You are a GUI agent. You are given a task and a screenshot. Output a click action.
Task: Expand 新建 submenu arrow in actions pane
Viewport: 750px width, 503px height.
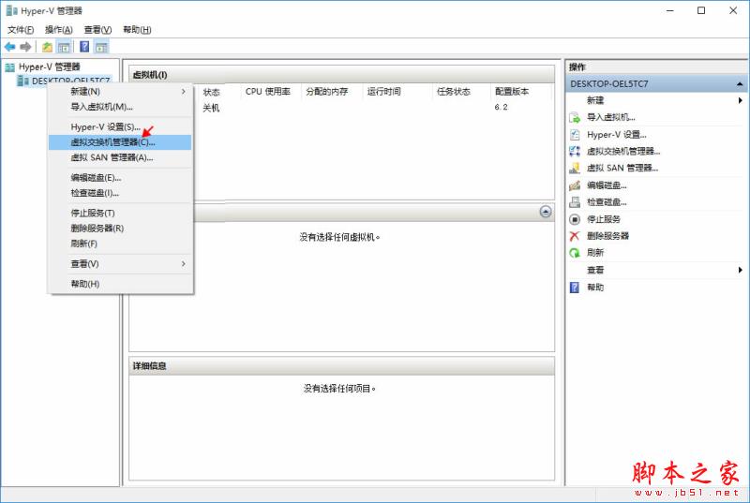(740, 100)
